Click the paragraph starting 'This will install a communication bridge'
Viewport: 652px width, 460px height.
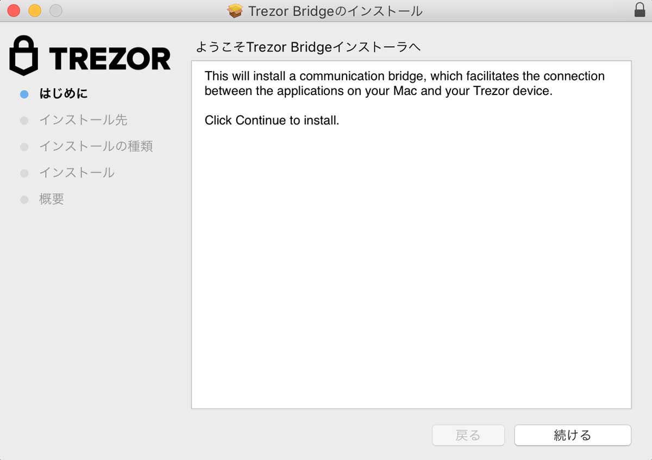tap(405, 83)
